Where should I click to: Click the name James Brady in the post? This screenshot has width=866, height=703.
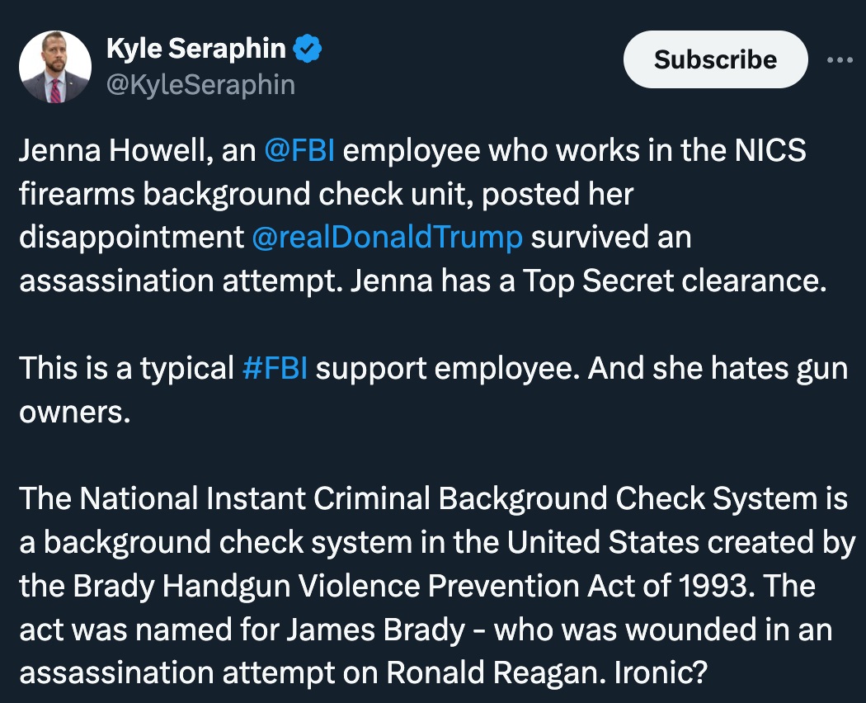375,630
